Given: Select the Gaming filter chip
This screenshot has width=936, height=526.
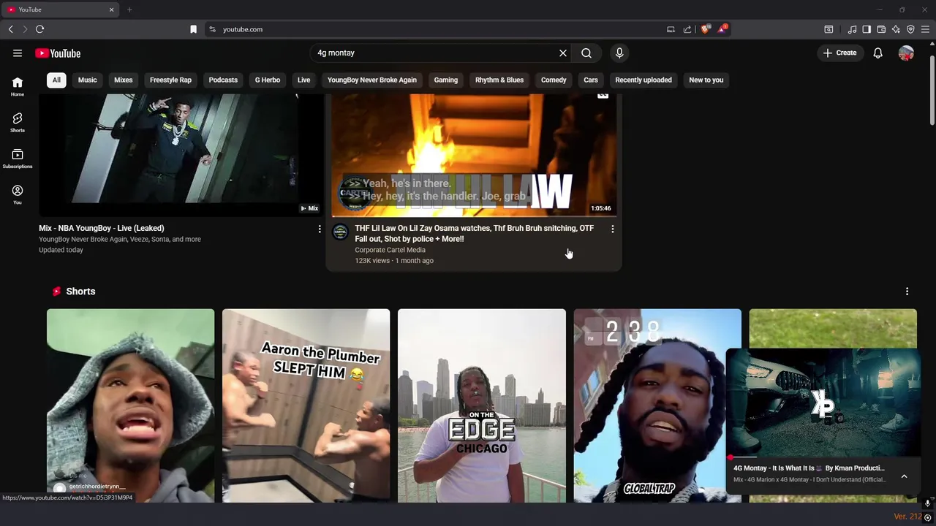Looking at the screenshot, I should click(x=446, y=80).
